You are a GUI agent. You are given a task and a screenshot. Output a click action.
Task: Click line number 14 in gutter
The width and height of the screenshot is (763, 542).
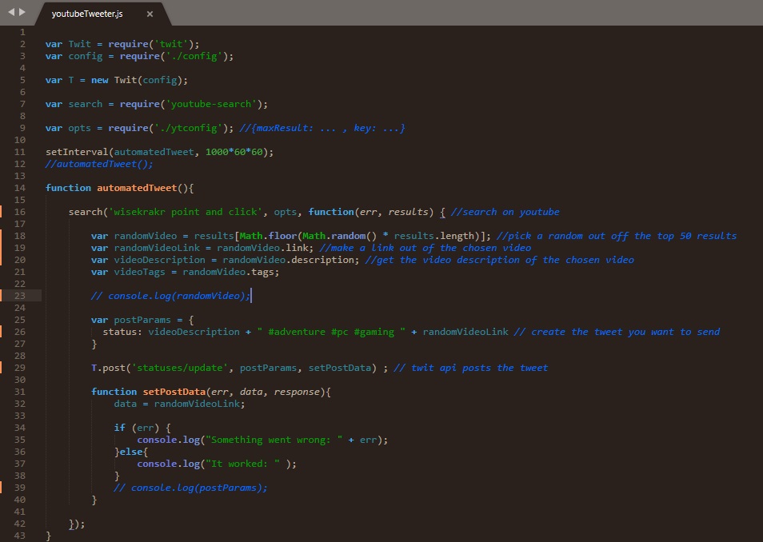19,188
